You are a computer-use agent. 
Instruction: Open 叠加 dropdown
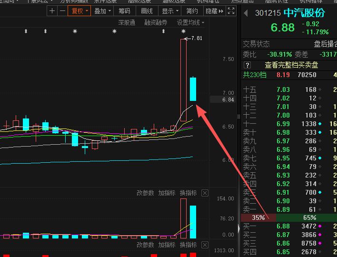[102, 11]
